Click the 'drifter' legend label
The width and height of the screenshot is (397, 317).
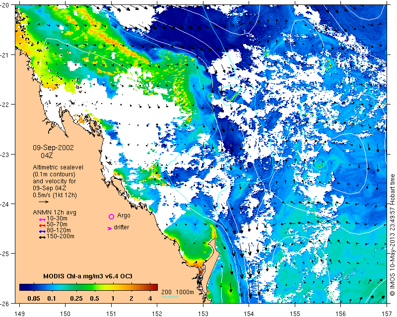(121, 227)
